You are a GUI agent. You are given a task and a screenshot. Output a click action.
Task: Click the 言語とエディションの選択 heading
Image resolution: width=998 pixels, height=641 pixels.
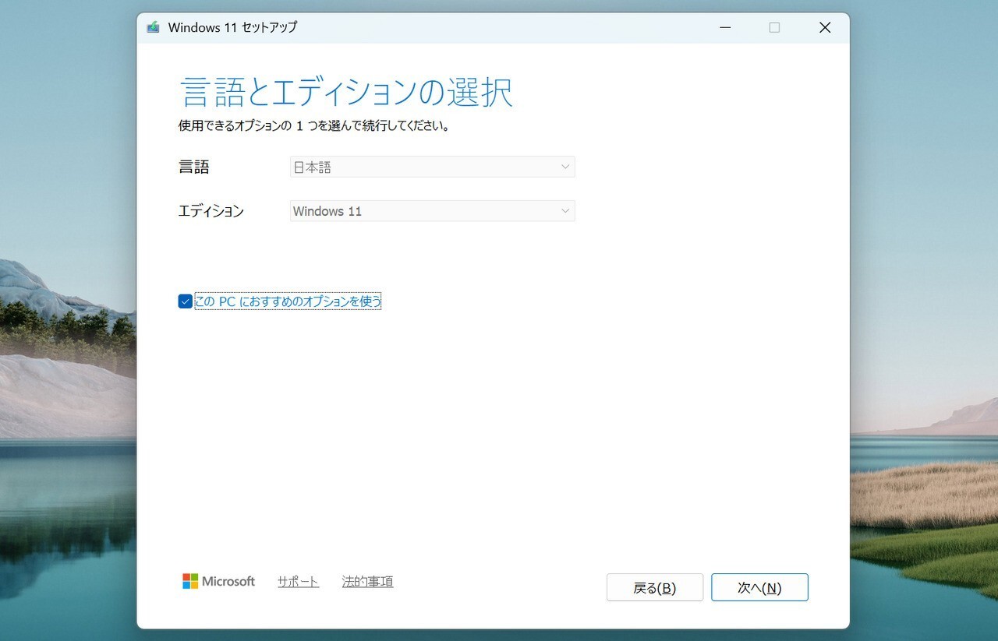click(346, 92)
